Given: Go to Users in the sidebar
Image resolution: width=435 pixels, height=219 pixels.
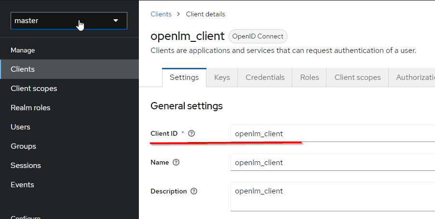Looking at the screenshot, I should tap(20, 127).
